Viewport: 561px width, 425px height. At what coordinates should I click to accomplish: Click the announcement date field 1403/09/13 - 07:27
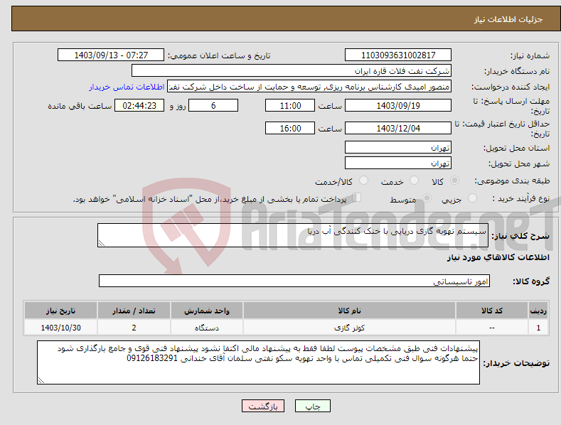(110, 55)
